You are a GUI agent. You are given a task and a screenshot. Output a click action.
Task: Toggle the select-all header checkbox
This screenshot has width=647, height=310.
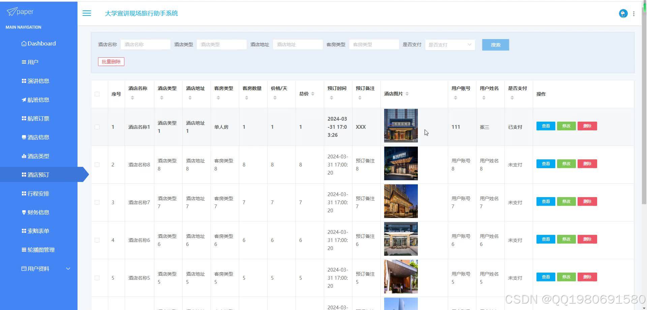click(x=97, y=94)
